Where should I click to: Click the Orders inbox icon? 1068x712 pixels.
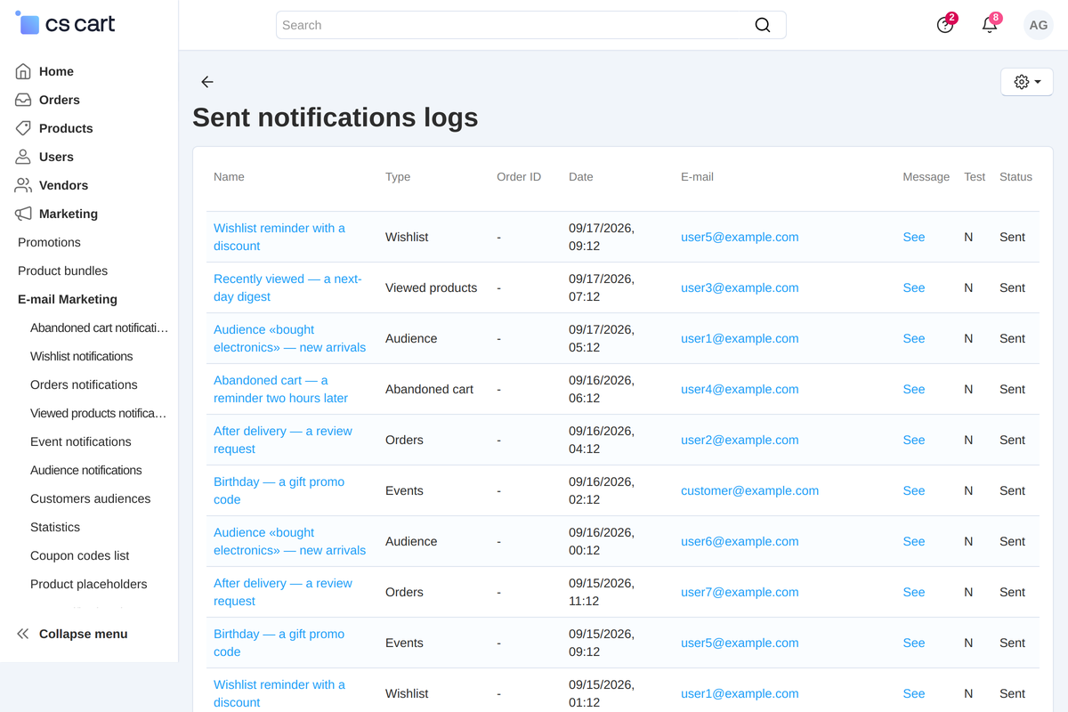tap(23, 100)
